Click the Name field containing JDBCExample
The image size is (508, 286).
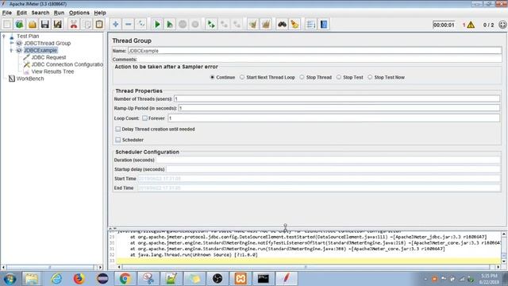coord(314,51)
